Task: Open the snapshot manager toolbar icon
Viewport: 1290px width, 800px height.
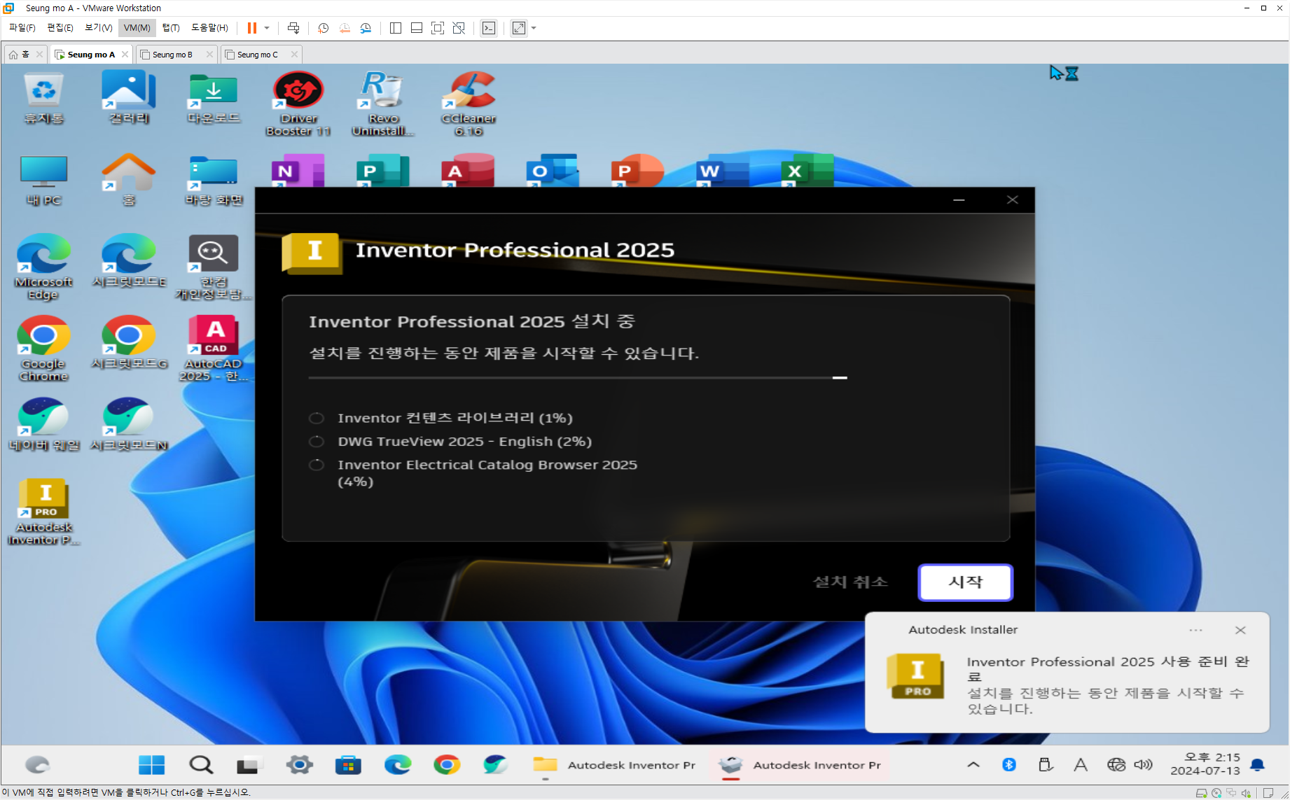Action: (x=366, y=28)
